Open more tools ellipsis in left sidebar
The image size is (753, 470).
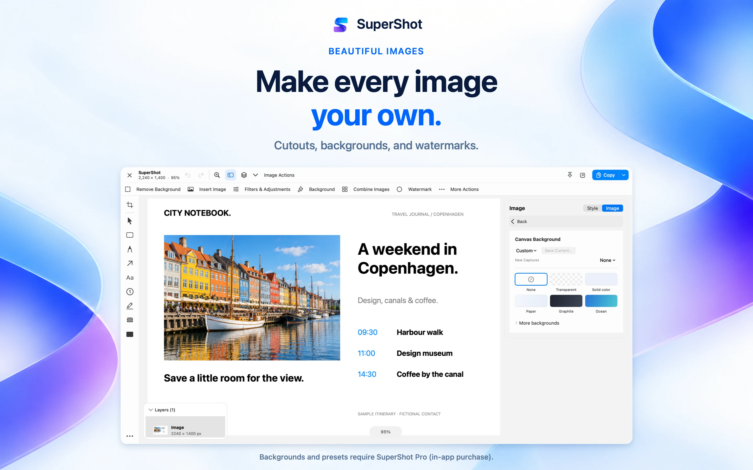point(130,436)
